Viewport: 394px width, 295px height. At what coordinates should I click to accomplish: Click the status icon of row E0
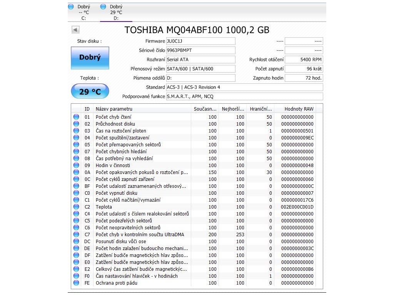(x=76, y=262)
